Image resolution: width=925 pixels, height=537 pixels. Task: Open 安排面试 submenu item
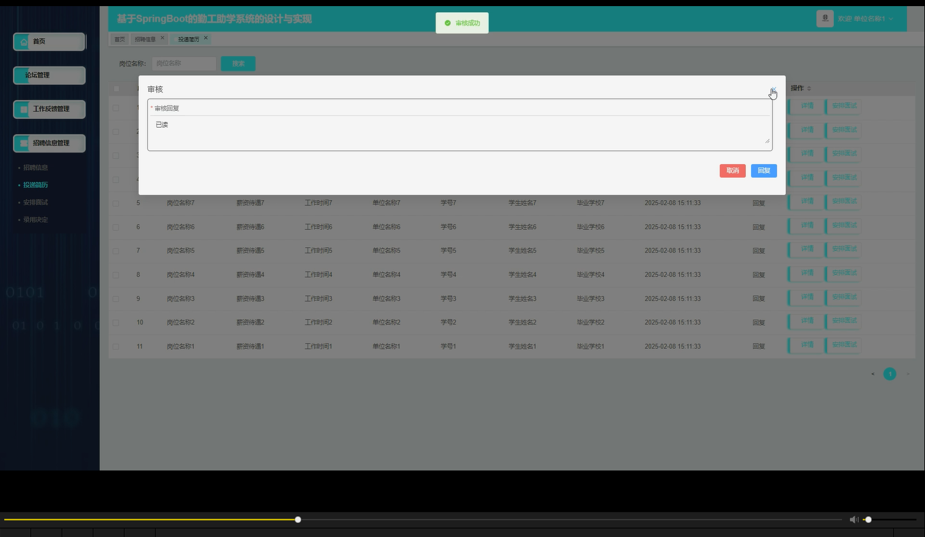click(35, 202)
